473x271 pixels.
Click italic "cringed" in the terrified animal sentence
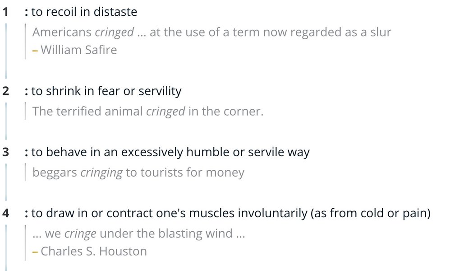[x=165, y=111]
